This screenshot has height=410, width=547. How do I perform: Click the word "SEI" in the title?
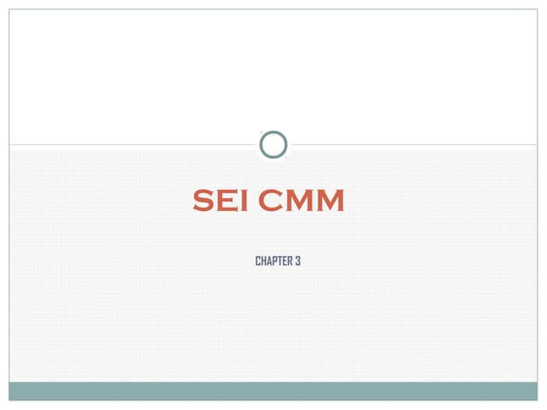pos(221,202)
